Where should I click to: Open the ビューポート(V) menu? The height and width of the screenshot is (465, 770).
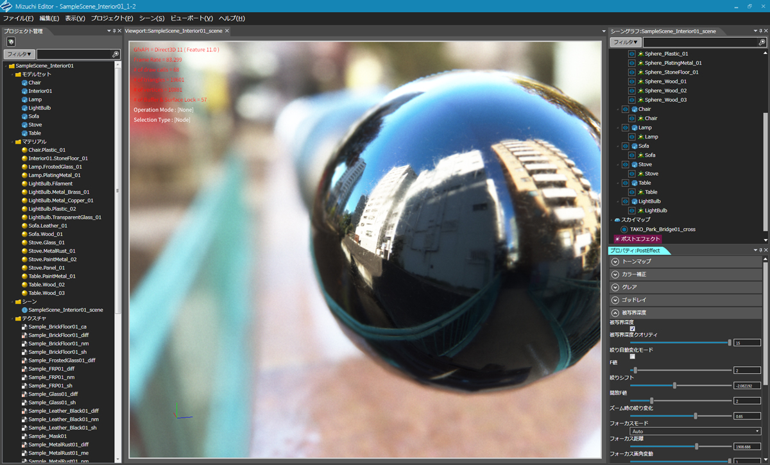(x=191, y=19)
